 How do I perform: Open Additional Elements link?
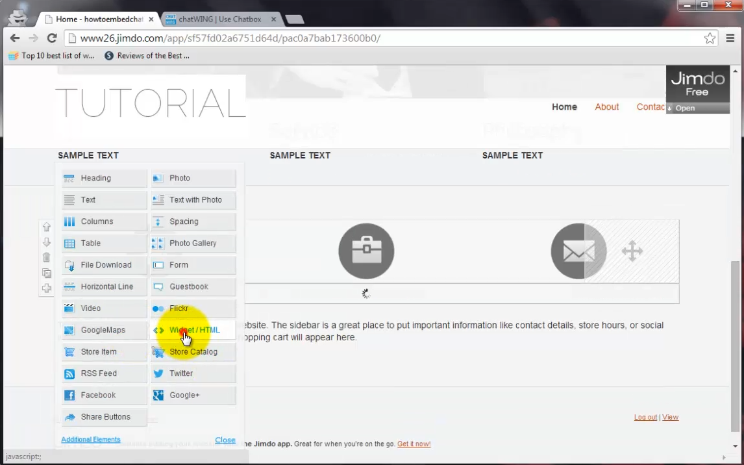(x=91, y=440)
